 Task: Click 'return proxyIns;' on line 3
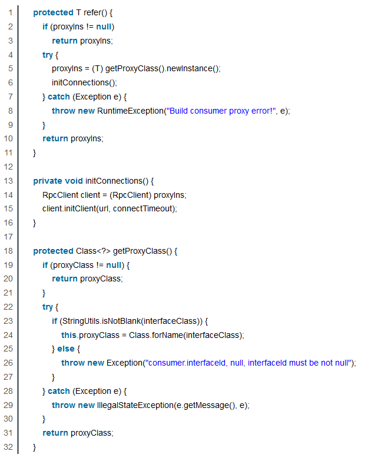pos(82,41)
